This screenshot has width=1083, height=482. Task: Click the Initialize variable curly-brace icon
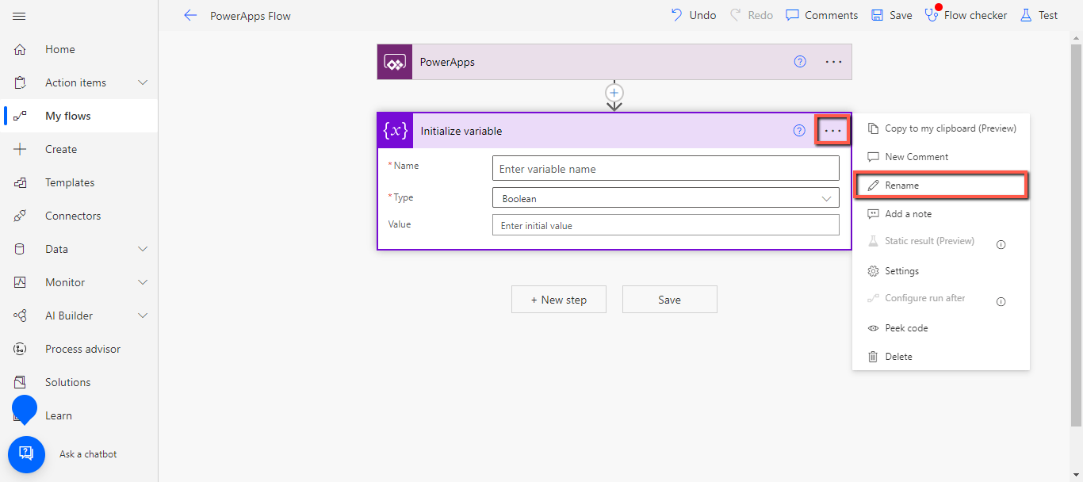click(396, 131)
